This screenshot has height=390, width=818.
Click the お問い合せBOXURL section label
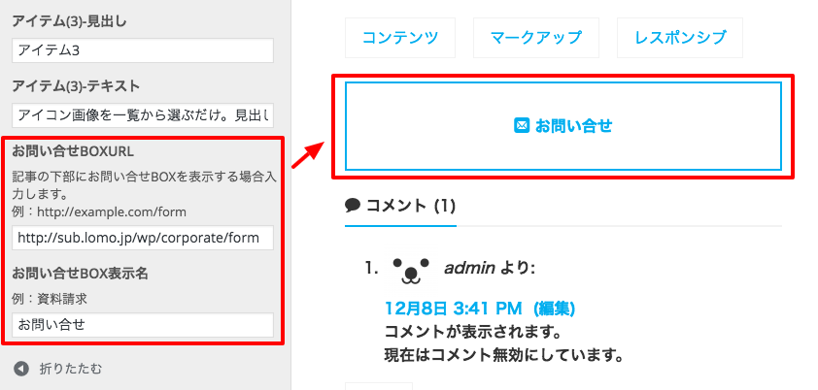[73, 151]
